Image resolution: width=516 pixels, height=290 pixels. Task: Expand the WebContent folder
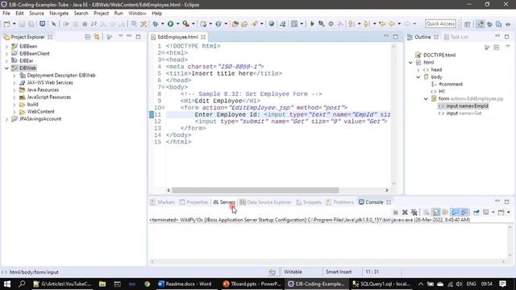tap(15, 112)
